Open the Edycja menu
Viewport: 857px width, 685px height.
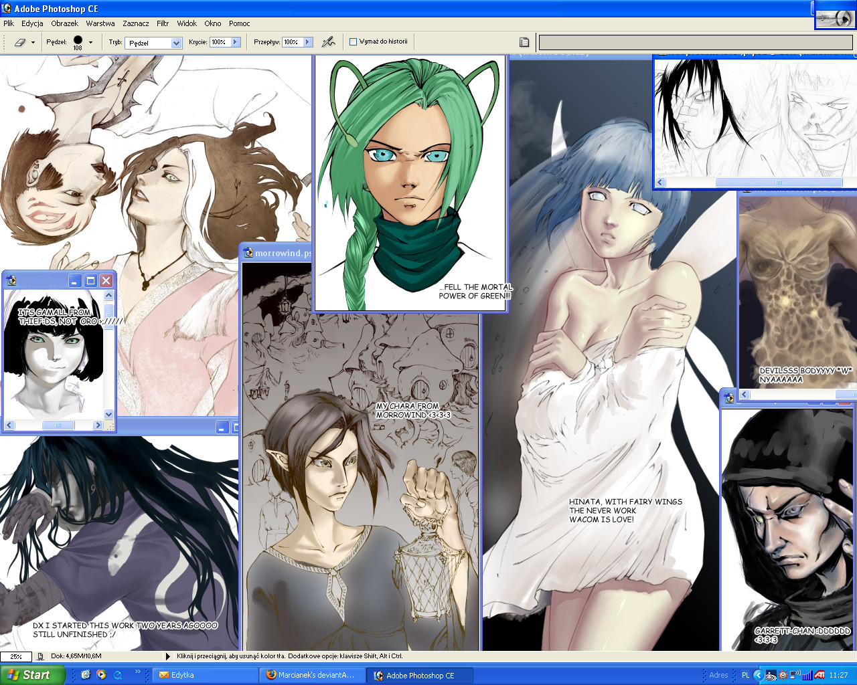(x=32, y=23)
